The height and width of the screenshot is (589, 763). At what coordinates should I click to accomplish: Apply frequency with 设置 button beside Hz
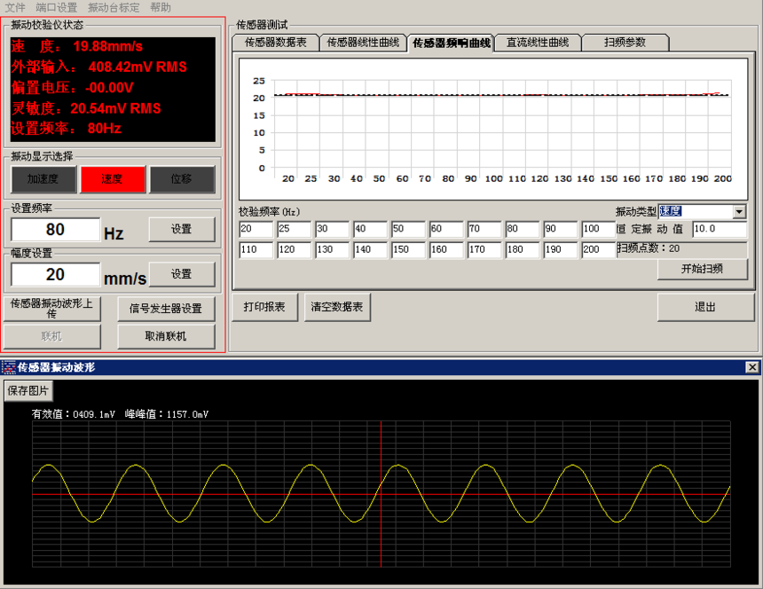(182, 229)
